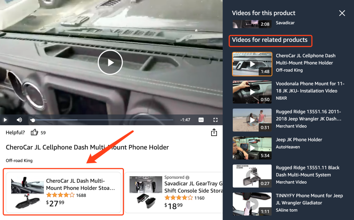The image size is (354, 220).
Task: Click the sponsored info icon
Action: [x=187, y=178]
